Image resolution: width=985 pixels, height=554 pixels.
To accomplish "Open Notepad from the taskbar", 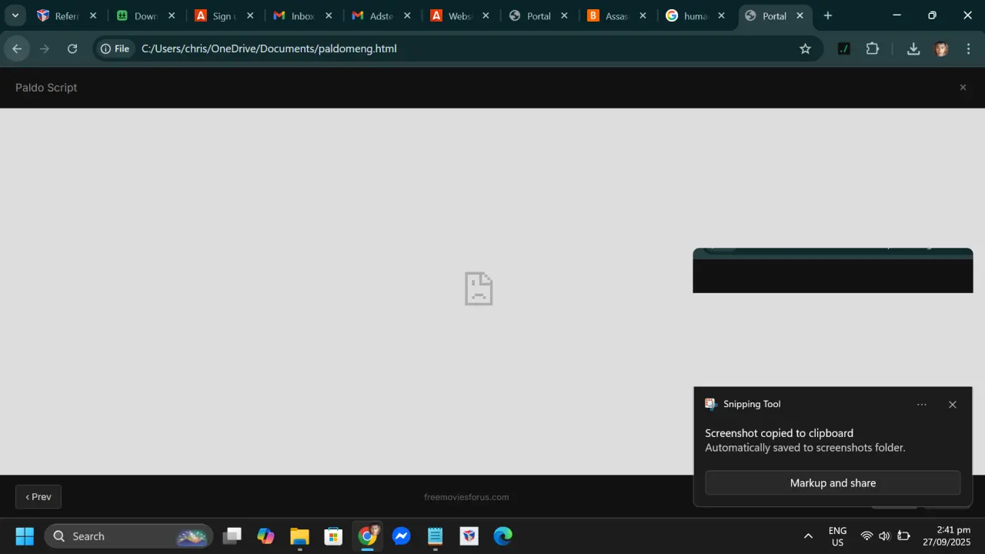I will [x=436, y=536].
